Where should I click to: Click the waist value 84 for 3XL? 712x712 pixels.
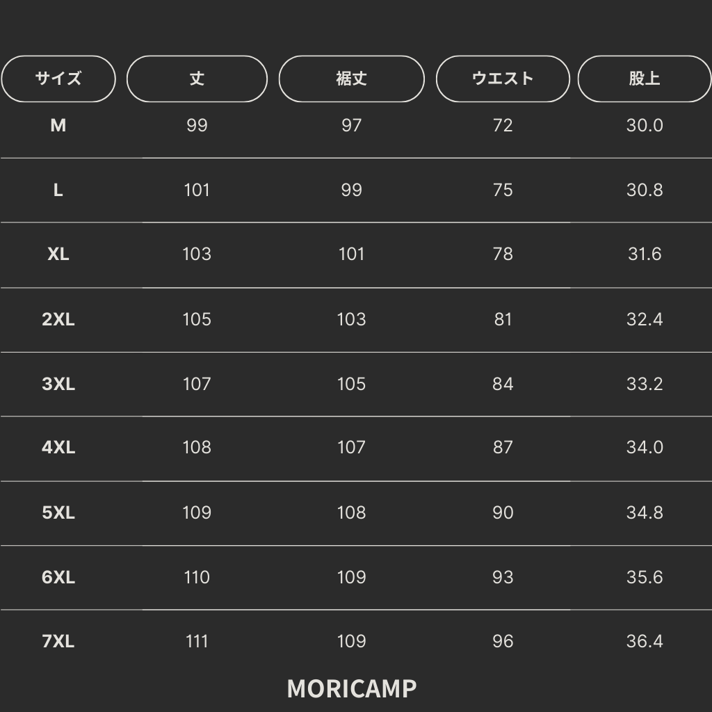[503, 384]
